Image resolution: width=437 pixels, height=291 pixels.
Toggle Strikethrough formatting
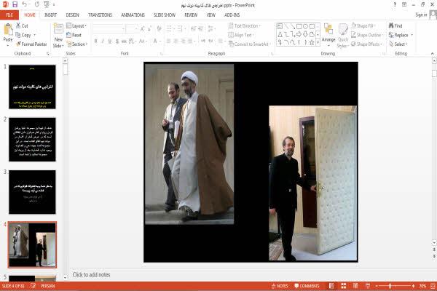click(x=124, y=41)
